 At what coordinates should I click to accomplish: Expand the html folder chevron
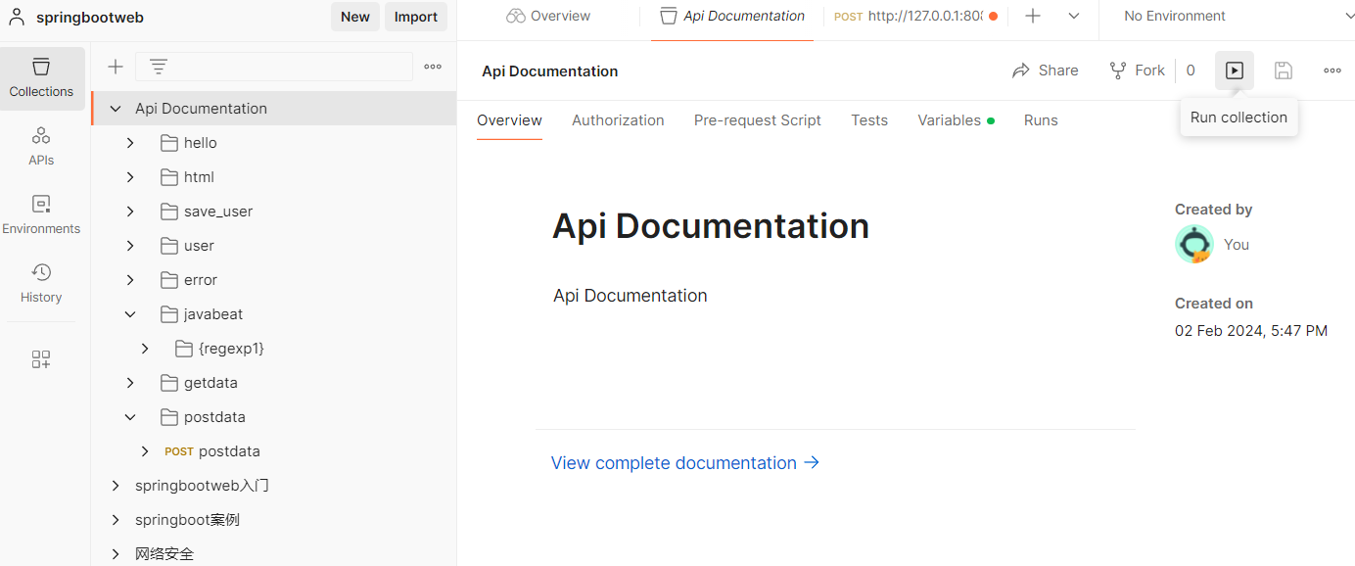pos(130,177)
